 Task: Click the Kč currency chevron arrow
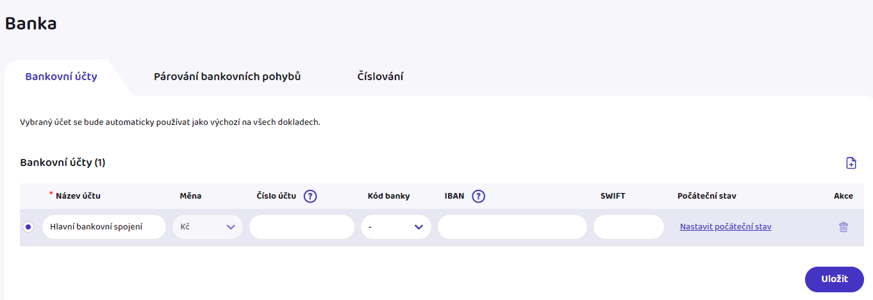[231, 227]
